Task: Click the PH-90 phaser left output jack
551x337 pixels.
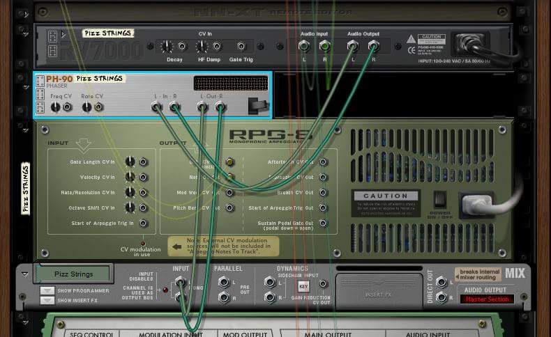Action: (202, 107)
